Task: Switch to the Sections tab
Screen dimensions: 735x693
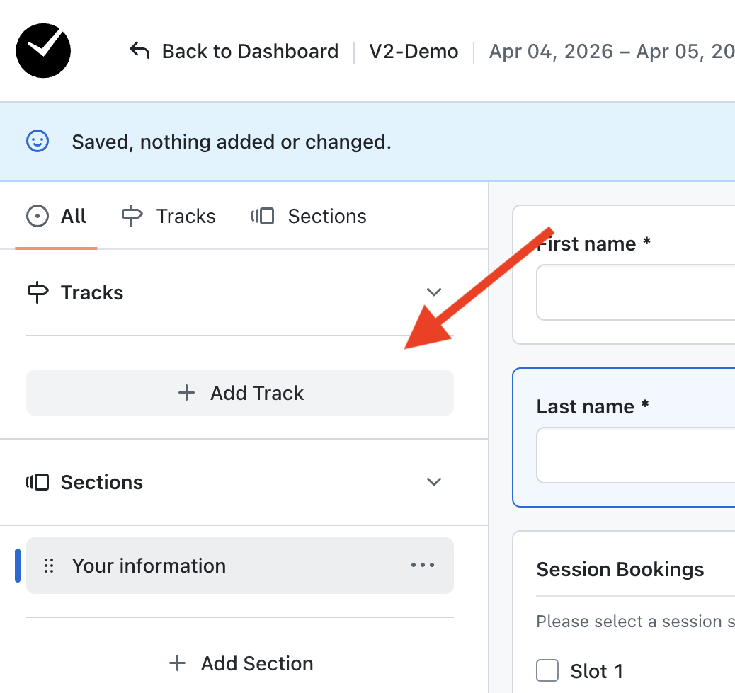Action: tap(309, 216)
